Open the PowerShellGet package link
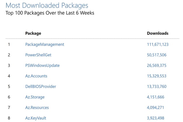Viewport: 183px width, 122px height. (38, 55)
